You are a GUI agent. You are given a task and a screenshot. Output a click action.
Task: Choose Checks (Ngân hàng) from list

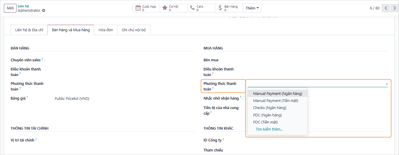click(x=270, y=108)
